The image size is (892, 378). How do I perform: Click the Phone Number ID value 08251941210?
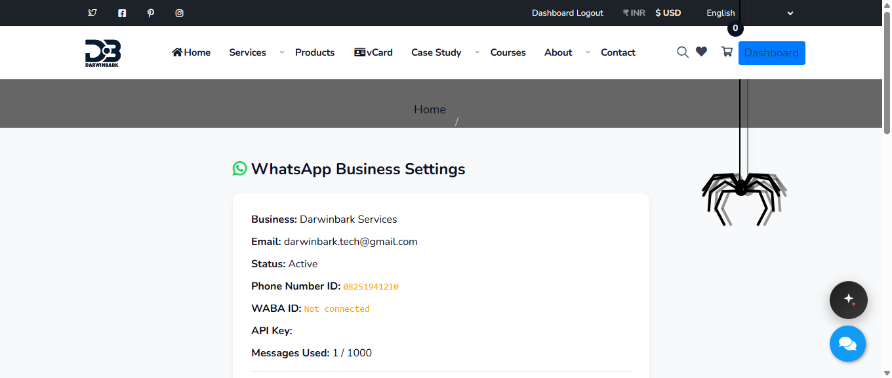(371, 287)
